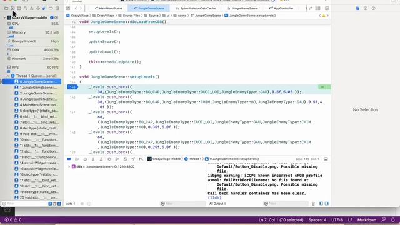Open CrazyVillage-mobile process menu in debug bar

point(164,159)
